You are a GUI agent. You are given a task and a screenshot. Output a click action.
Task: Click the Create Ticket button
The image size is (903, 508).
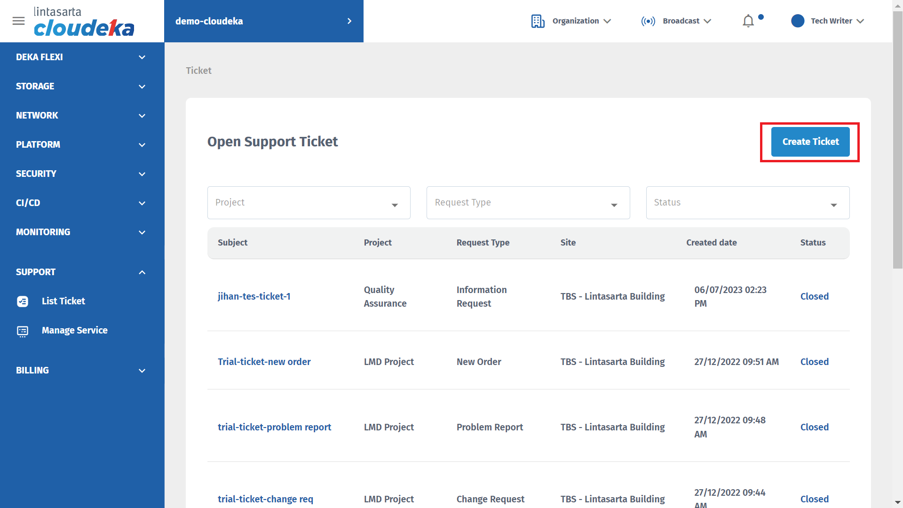(810, 142)
